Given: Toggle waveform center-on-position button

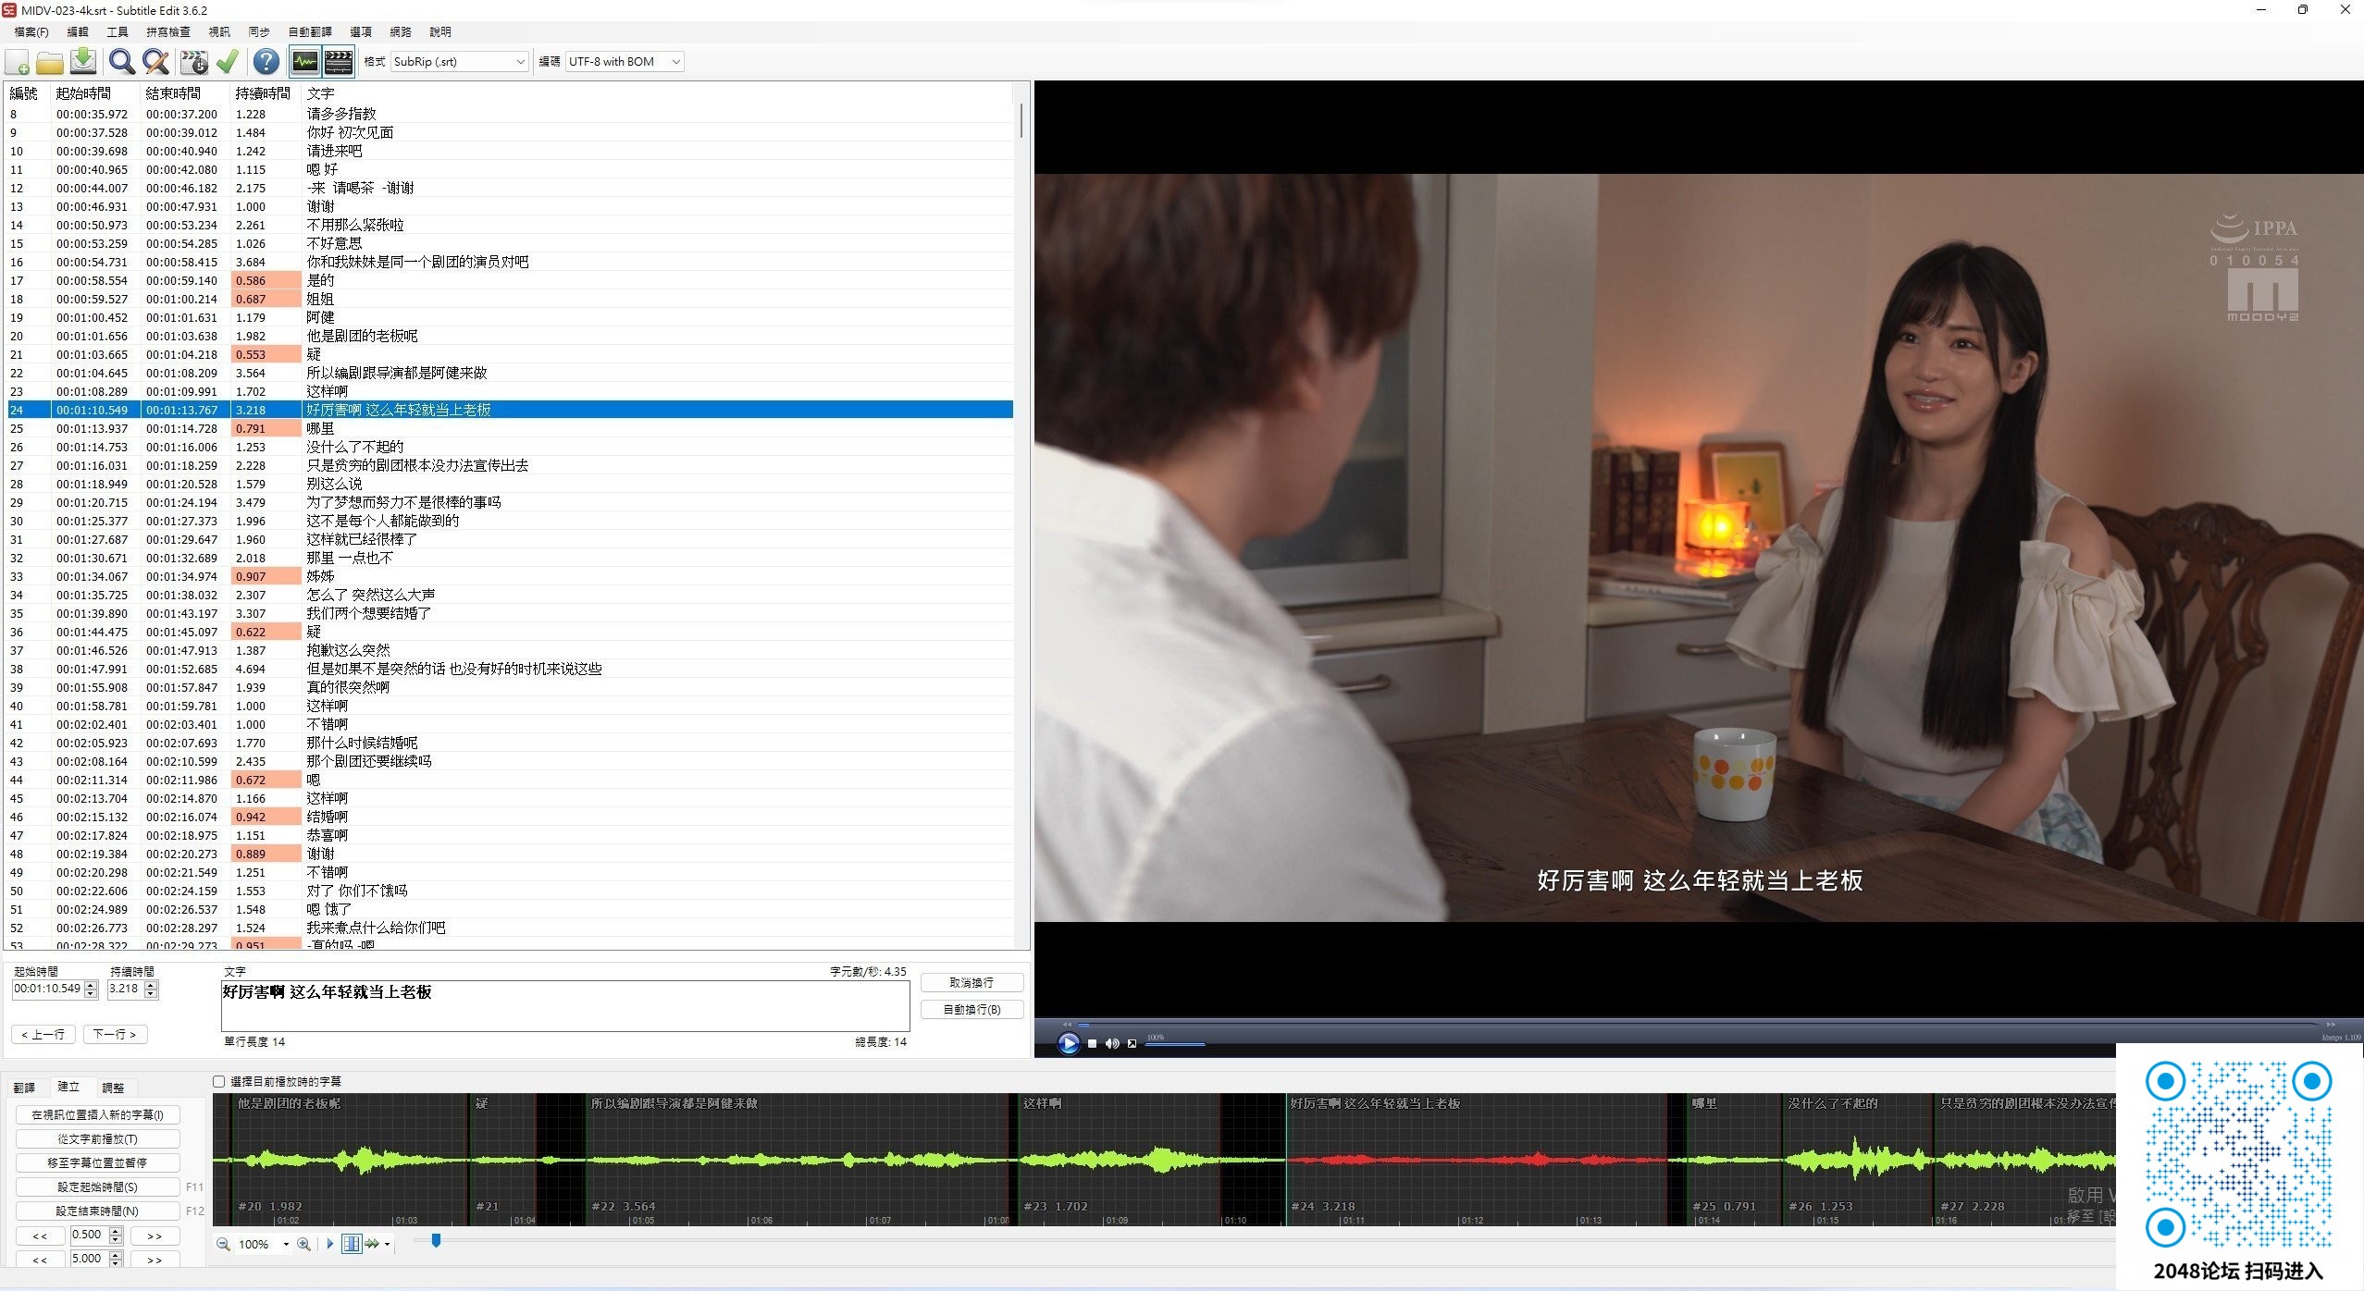Looking at the screenshot, I should coord(352,1244).
